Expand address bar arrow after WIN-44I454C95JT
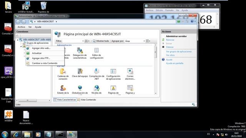This screenshot has width=246, height=138. click(x=57, y=21)
